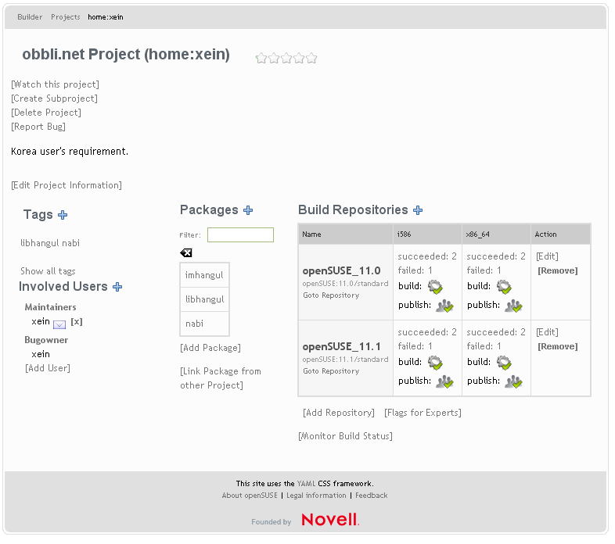Open the Builder breadcrumb link
615x544 pixels.
click(x=30, y=17)
